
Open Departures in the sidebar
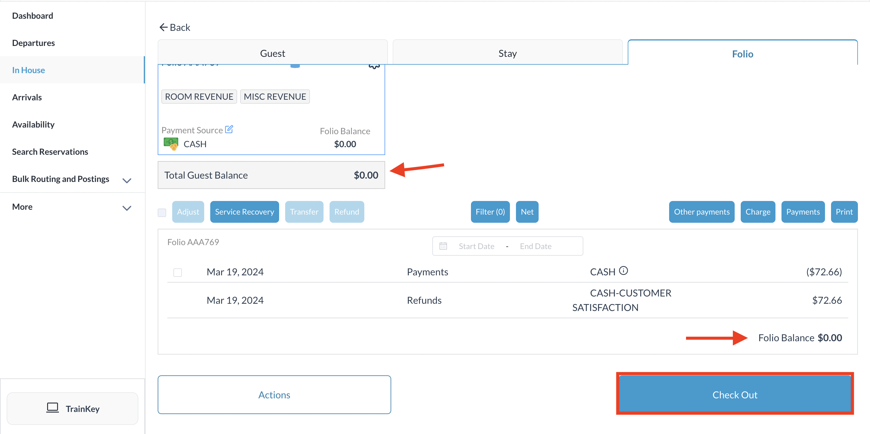[x=33, y=43]
